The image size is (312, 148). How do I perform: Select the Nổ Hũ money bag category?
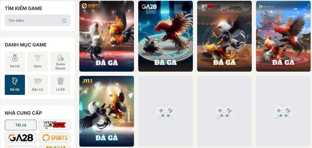coord(15,62)
